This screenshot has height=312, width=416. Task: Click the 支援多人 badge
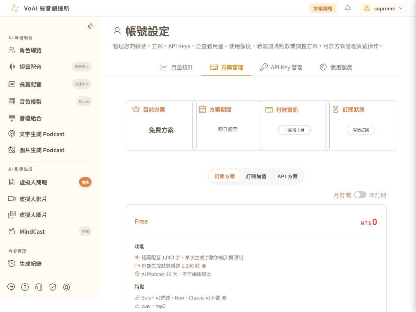(x=82, y=84)
